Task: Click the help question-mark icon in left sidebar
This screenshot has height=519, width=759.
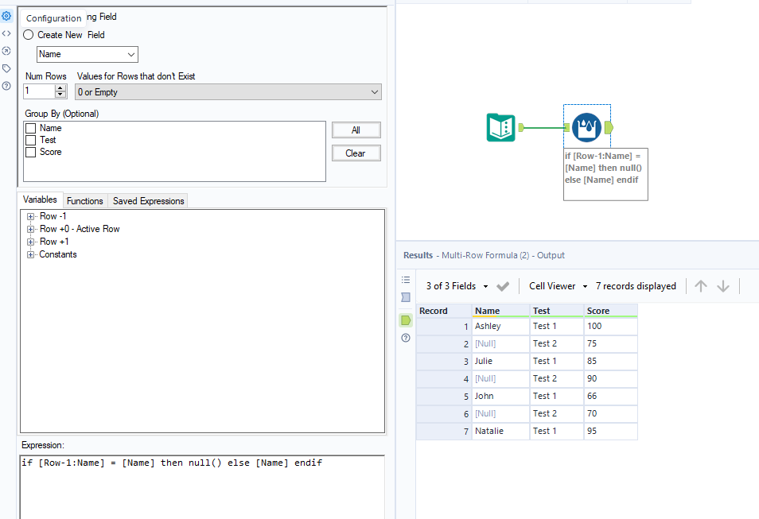Action: click(x=7, y=87)
